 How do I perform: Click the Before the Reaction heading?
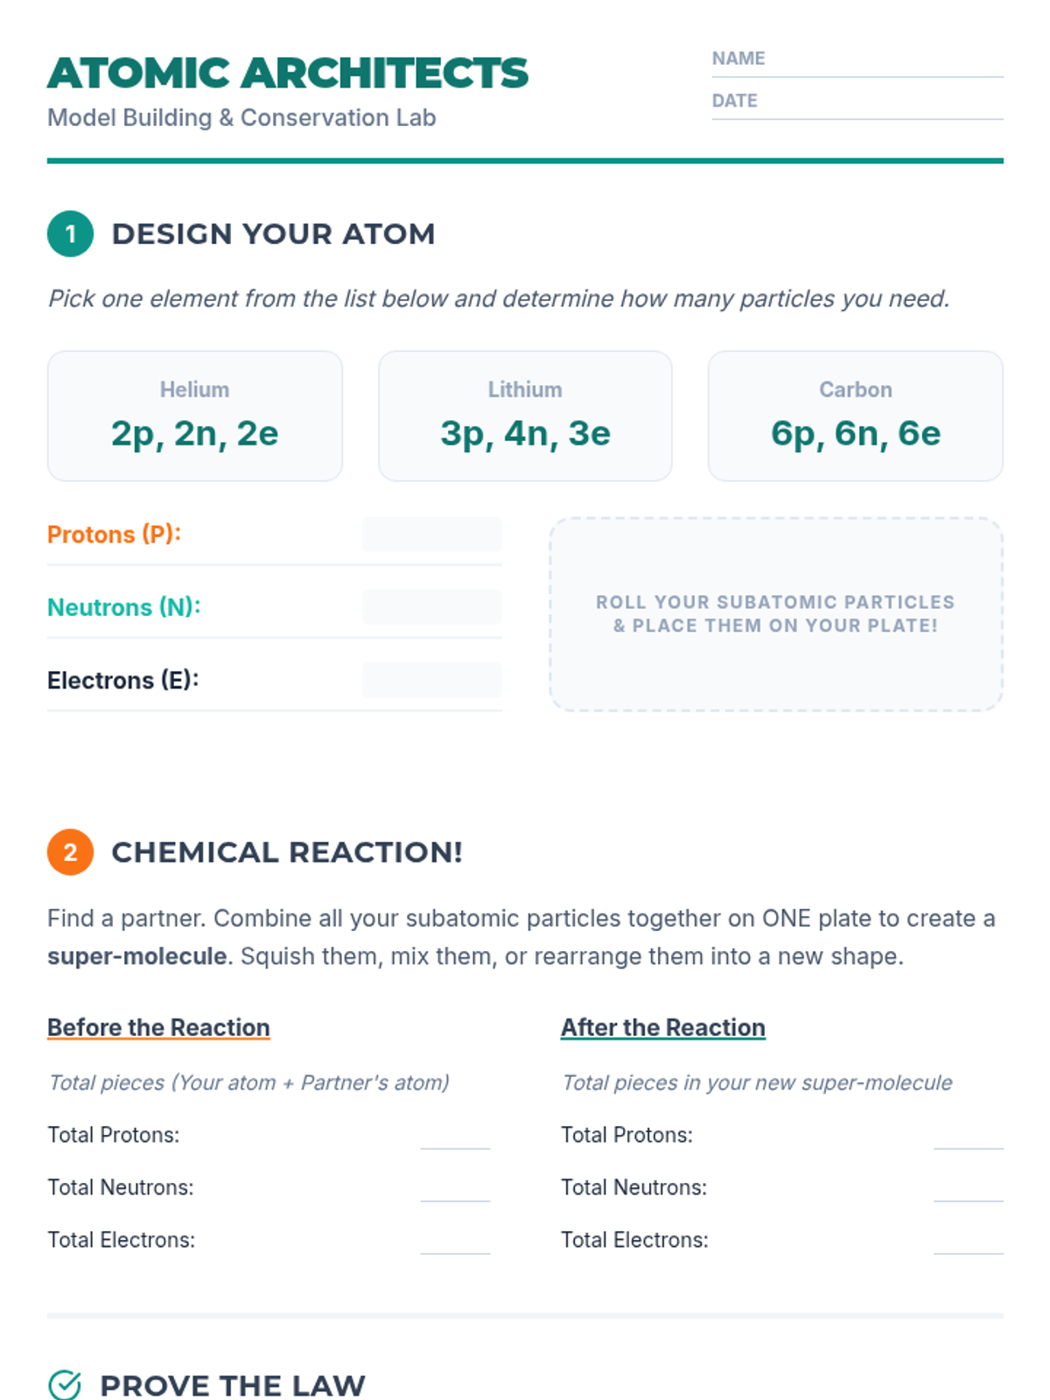[158, 1027]
